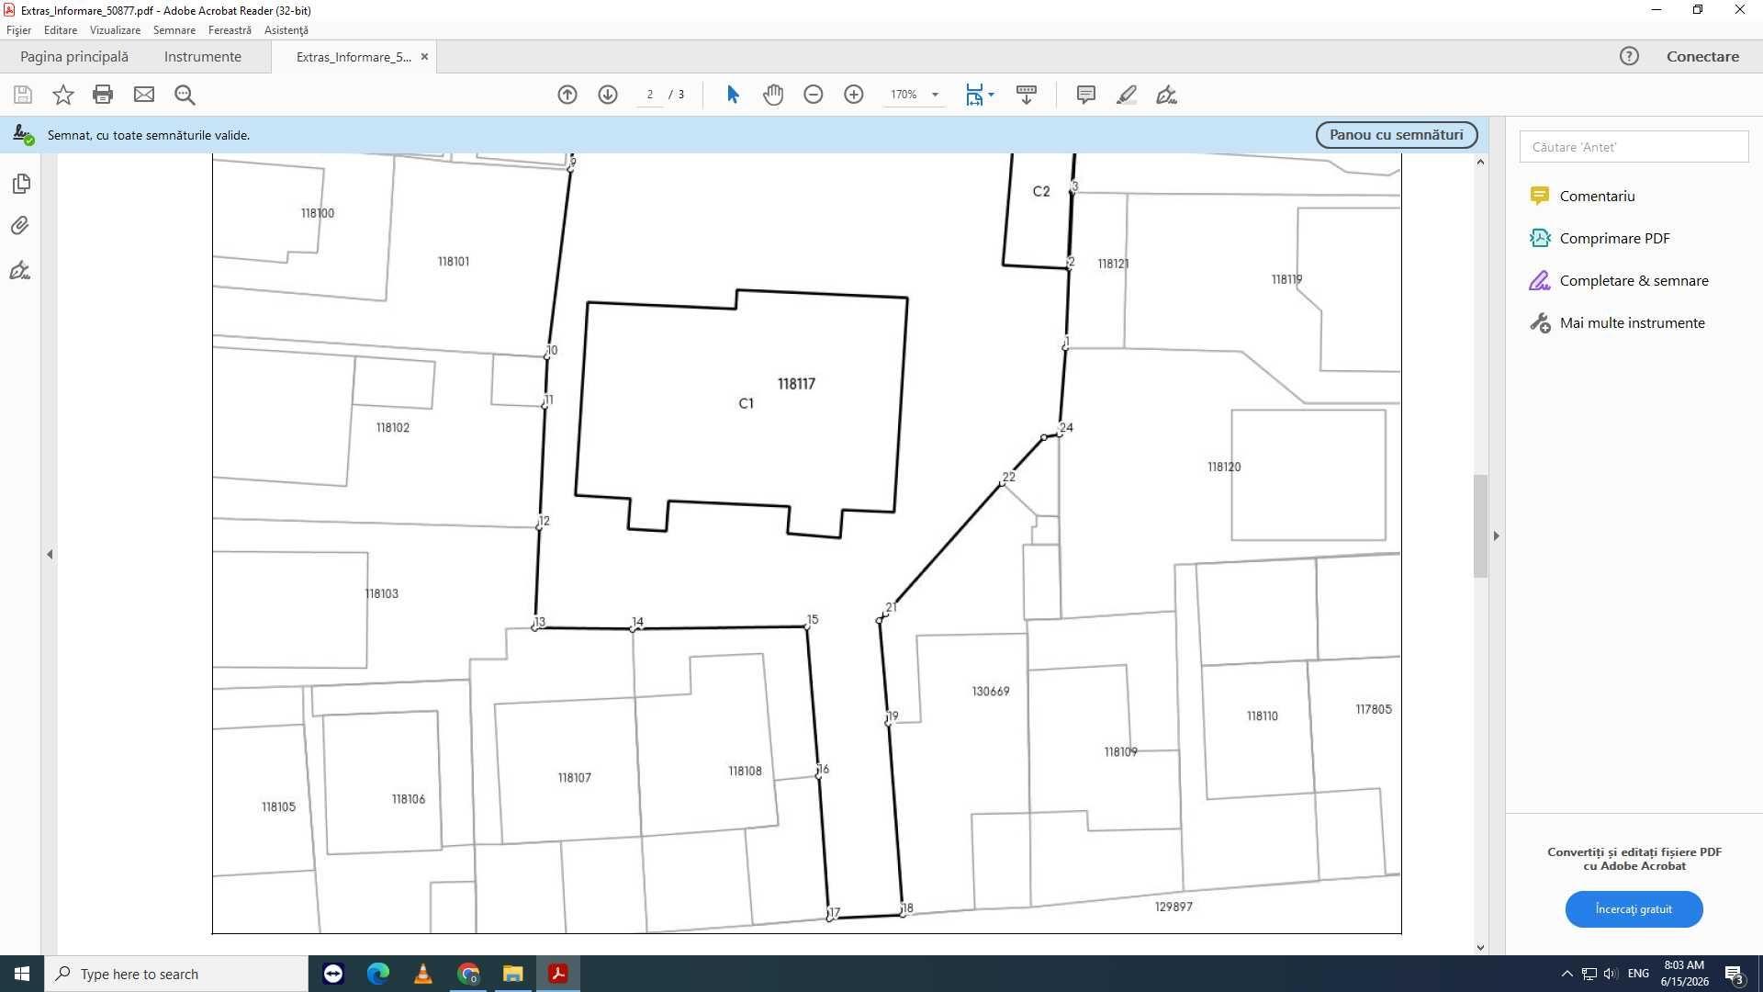The image size is (1763, 992).
Task: Open the add comment tool
Action: pos(1085,95)
